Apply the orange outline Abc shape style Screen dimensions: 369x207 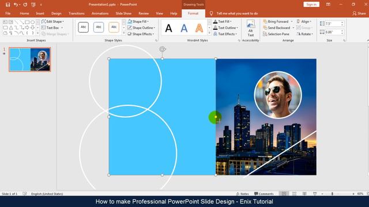(114, 27)
